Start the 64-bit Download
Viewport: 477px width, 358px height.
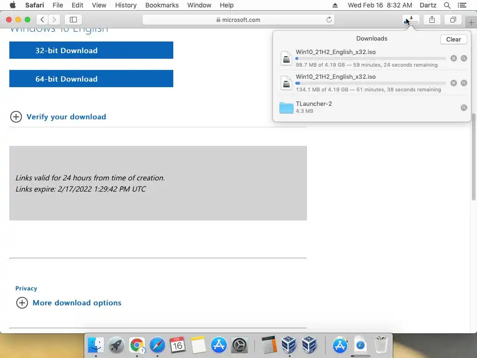(91, 78)
